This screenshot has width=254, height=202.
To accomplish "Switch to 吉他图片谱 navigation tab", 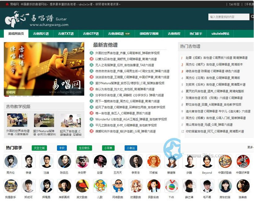I will point(41,34).
